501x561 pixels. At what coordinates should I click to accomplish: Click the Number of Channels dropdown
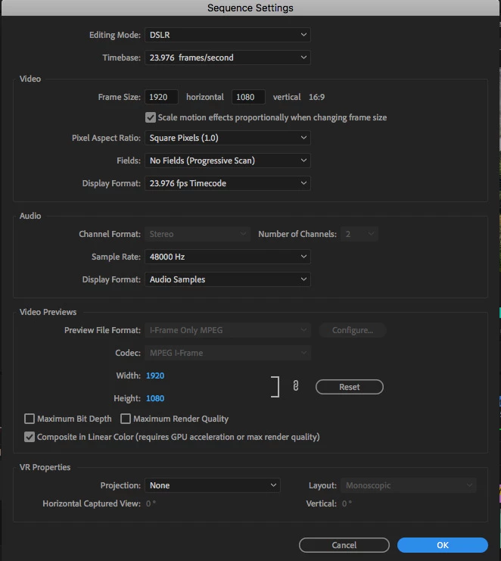point(359,234)
